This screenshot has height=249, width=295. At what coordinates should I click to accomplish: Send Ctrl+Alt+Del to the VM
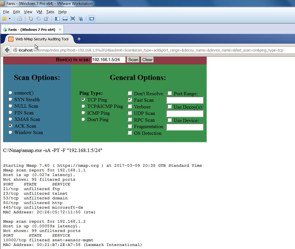pyautogui.click(x=20, y=19)
